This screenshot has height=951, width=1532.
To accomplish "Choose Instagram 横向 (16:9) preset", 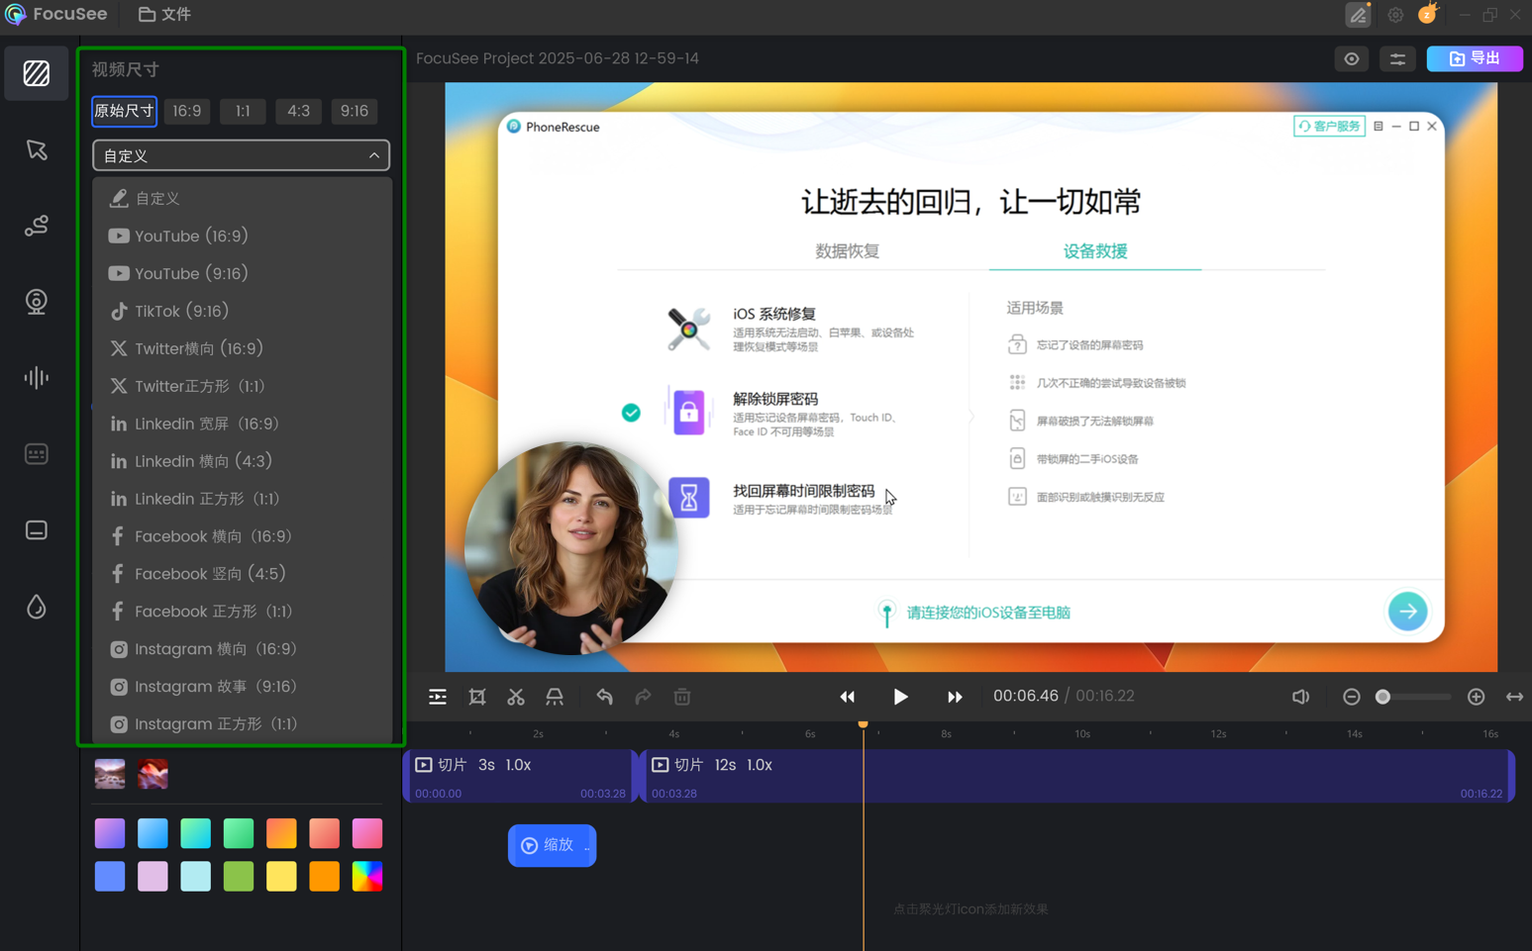I will (243, 650).
